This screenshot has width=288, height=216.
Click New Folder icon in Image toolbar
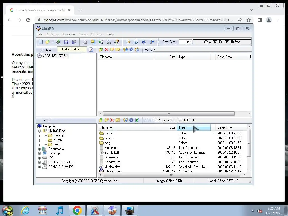click(x=112, y=49)
